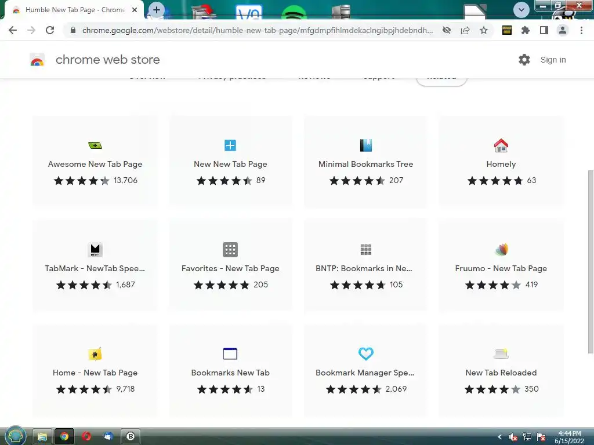Open Action Center flag tray icon

(541, 437)
